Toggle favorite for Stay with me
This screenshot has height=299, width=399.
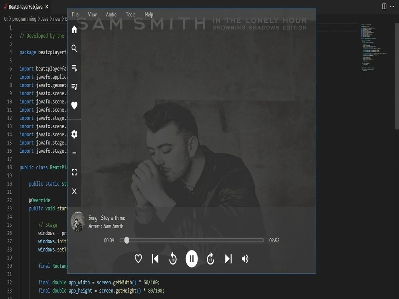point(138,258)
